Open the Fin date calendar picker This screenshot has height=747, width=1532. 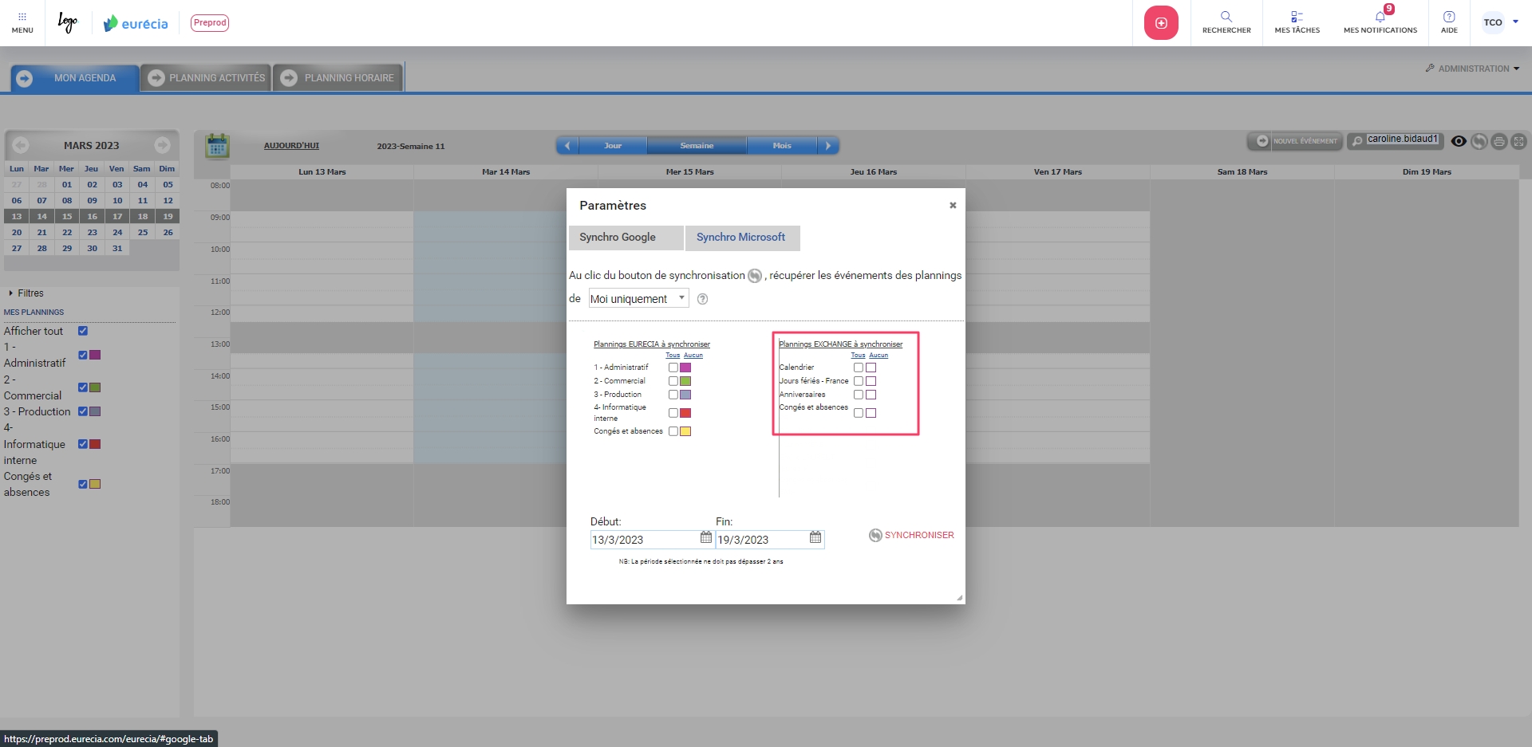[x=815, y=537]
